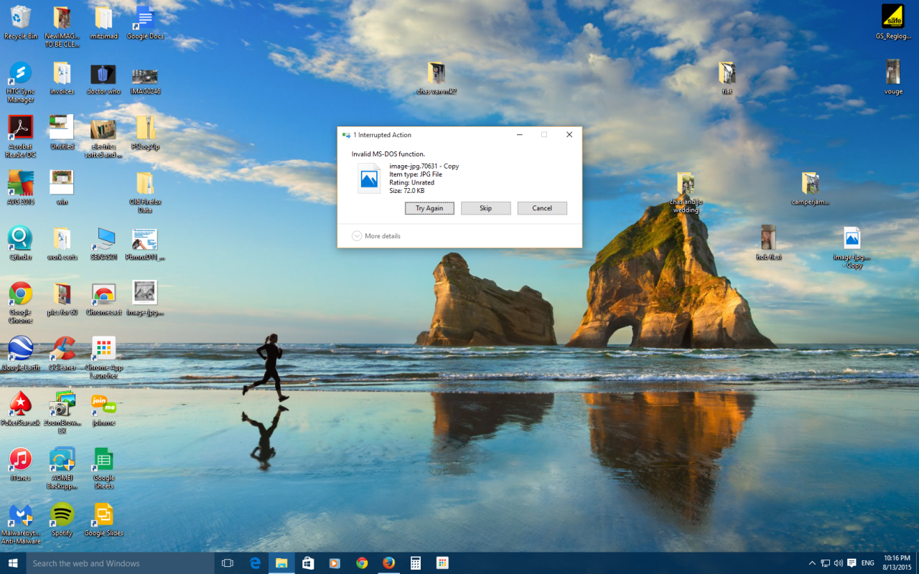The height and width of the screenshot is (574, 919).
Task: Click the ENG language indicator
Action: tap(867, 563)
